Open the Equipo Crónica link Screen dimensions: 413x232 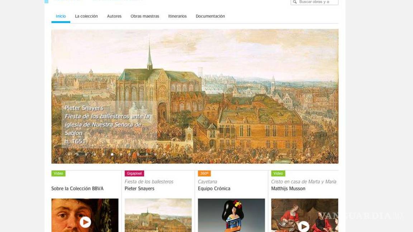tap(214, 189)
